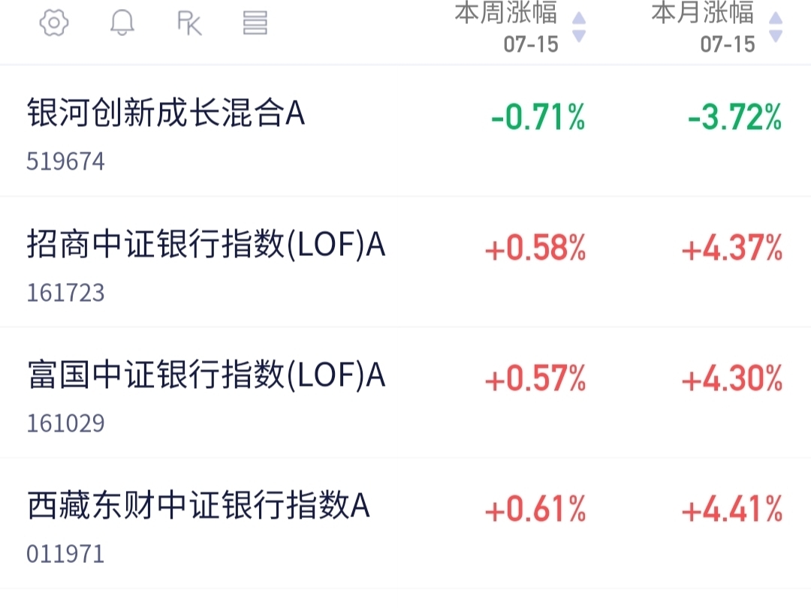Open the PK fund comparison icon
Image resolution: width=811 pixels, height=608 pixels.
point(188,23)
